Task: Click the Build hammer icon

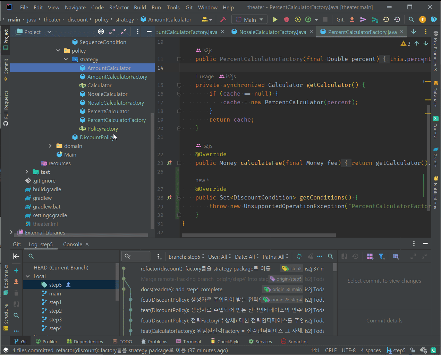Action: click(x=223, y=20)
